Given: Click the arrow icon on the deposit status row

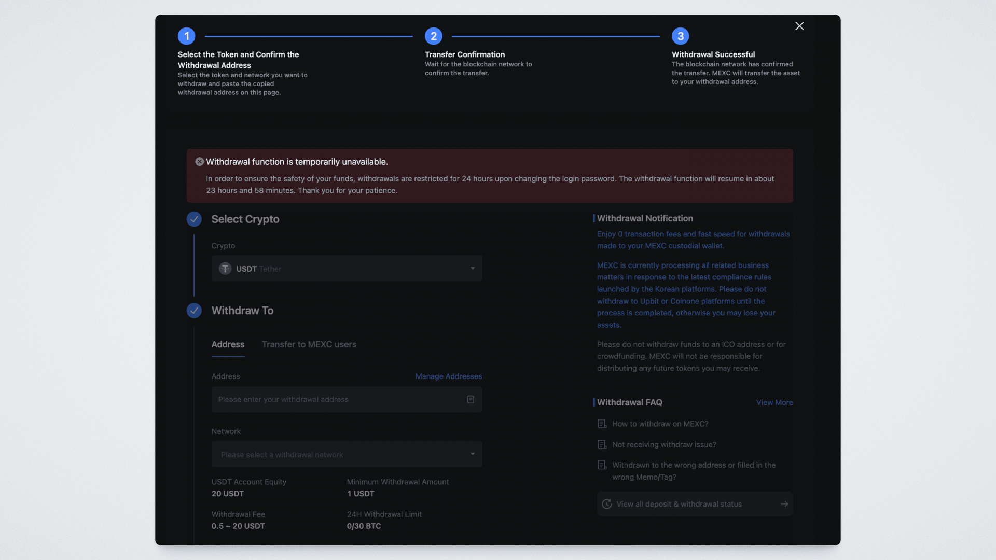Looking at the screenshot, I should [784, 504].
